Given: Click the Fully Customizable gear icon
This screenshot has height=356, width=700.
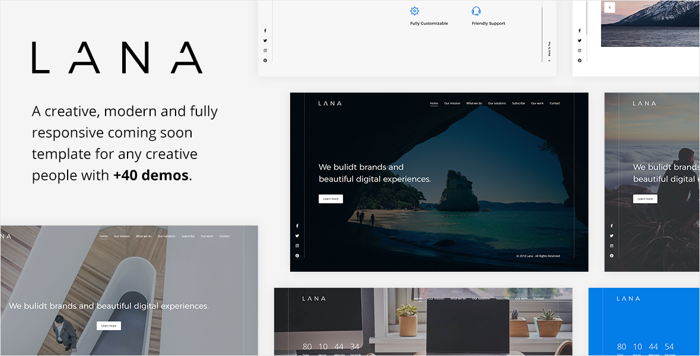Looking at the screenshot, I should pyautogui.click(x=414, y=10).
